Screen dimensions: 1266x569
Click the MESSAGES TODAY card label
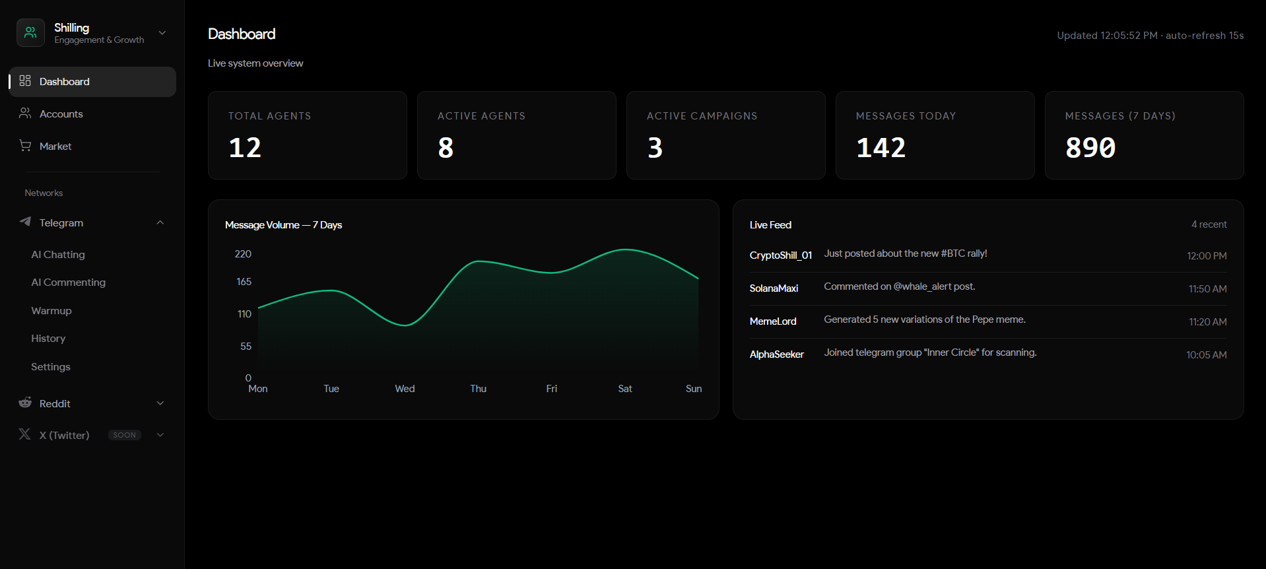coord(906,116)
